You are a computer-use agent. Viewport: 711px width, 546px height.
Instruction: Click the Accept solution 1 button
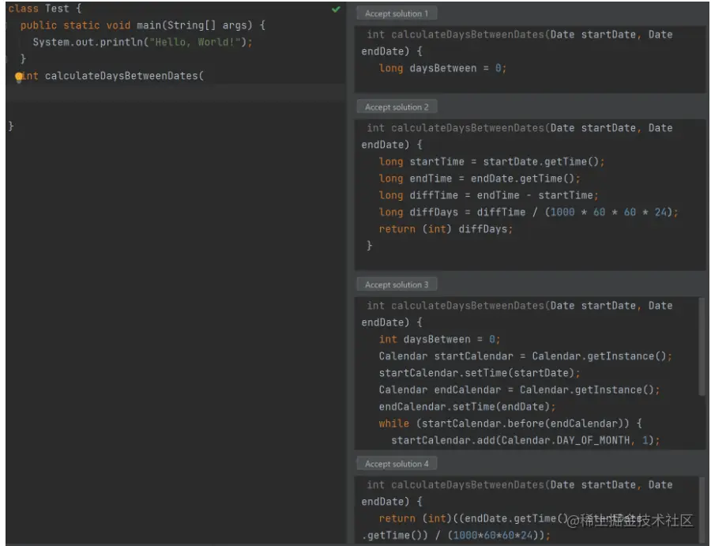click(397, 13)
